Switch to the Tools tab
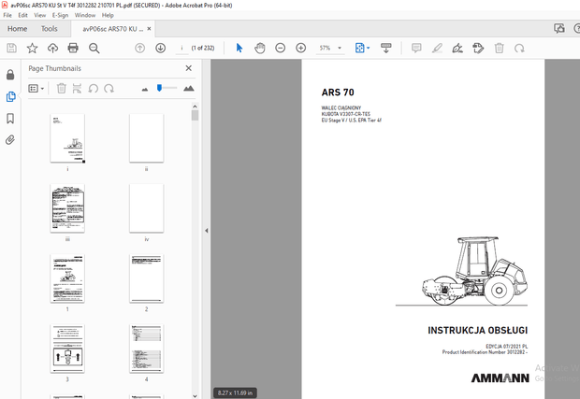This screenshot has width=580, height=399. pos(50,29)
